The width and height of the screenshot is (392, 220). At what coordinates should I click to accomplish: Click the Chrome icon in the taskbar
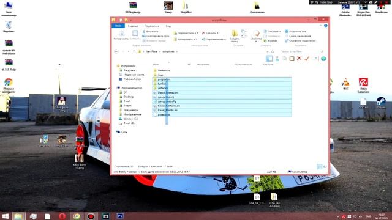pos(77,216)
